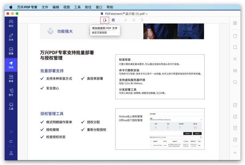Open the 编辑 menu
245x165 pixels.
56,7
